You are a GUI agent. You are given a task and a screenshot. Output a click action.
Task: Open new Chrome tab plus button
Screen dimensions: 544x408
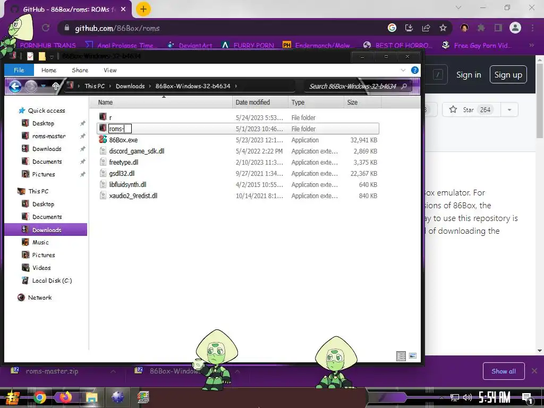point(143,9)
